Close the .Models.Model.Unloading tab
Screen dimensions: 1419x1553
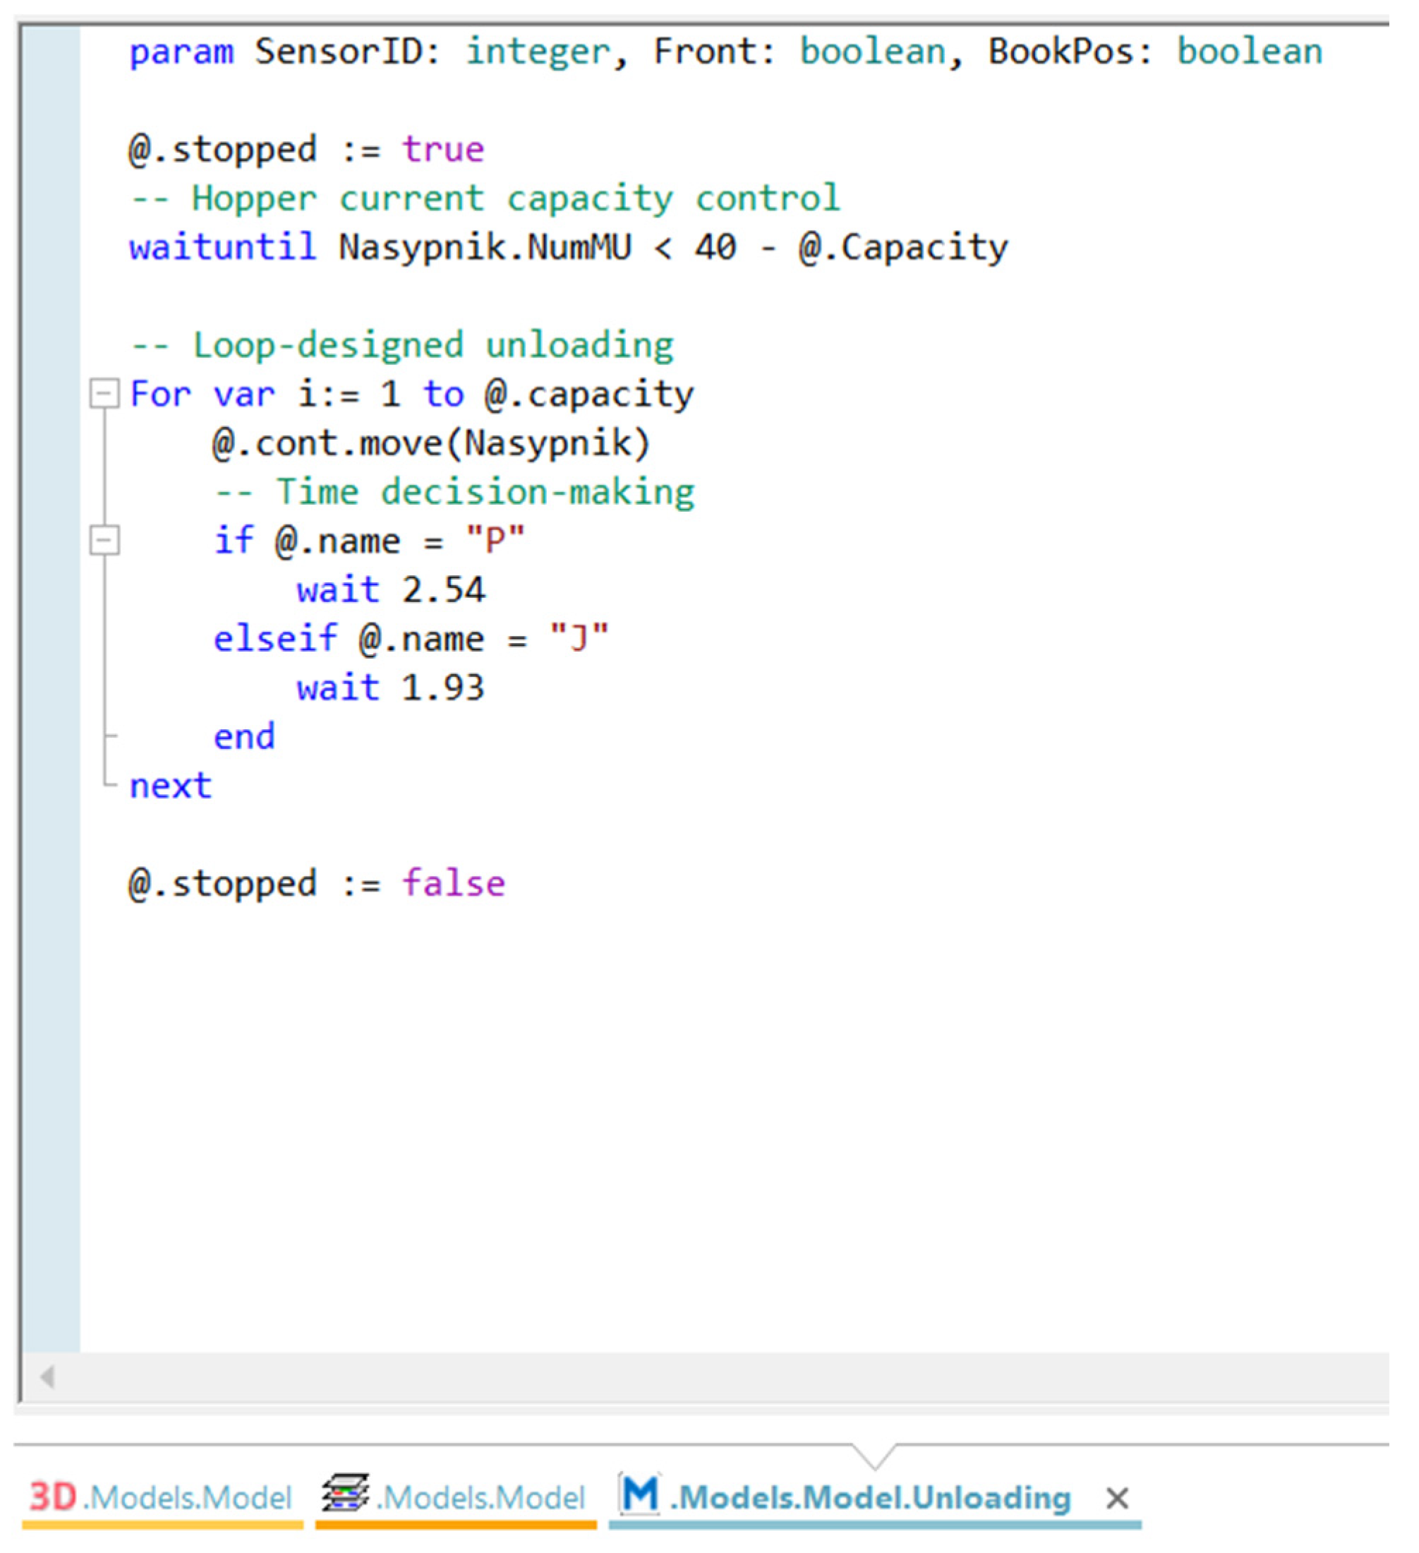1117,1499
